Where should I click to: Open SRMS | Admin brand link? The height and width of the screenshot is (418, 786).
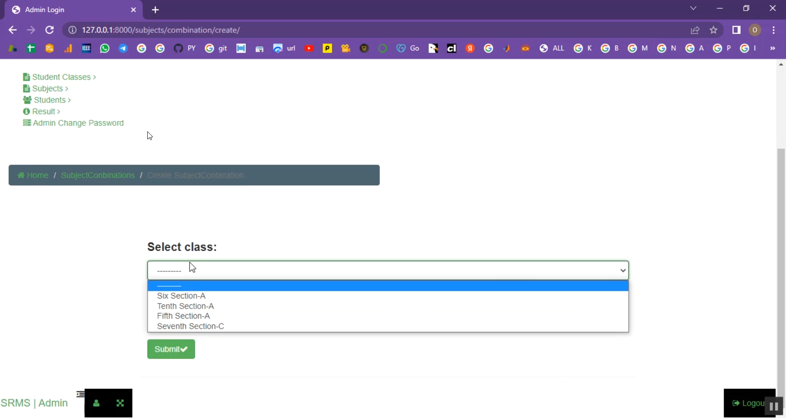[x=34, y=403]
